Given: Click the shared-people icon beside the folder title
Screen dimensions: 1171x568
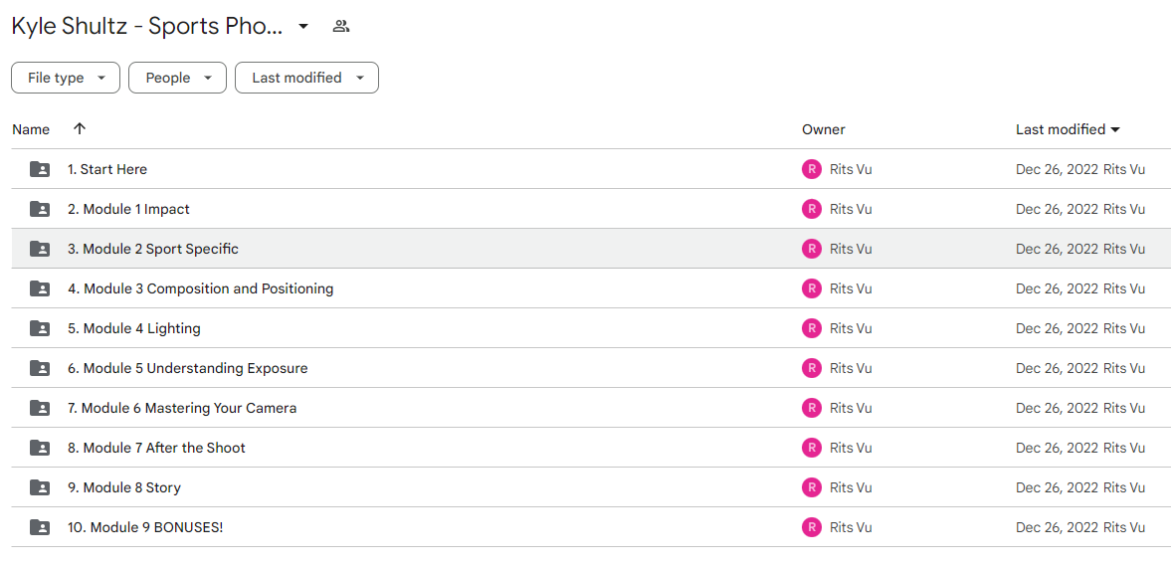Looking at the screenshot, I should [341, 27].
